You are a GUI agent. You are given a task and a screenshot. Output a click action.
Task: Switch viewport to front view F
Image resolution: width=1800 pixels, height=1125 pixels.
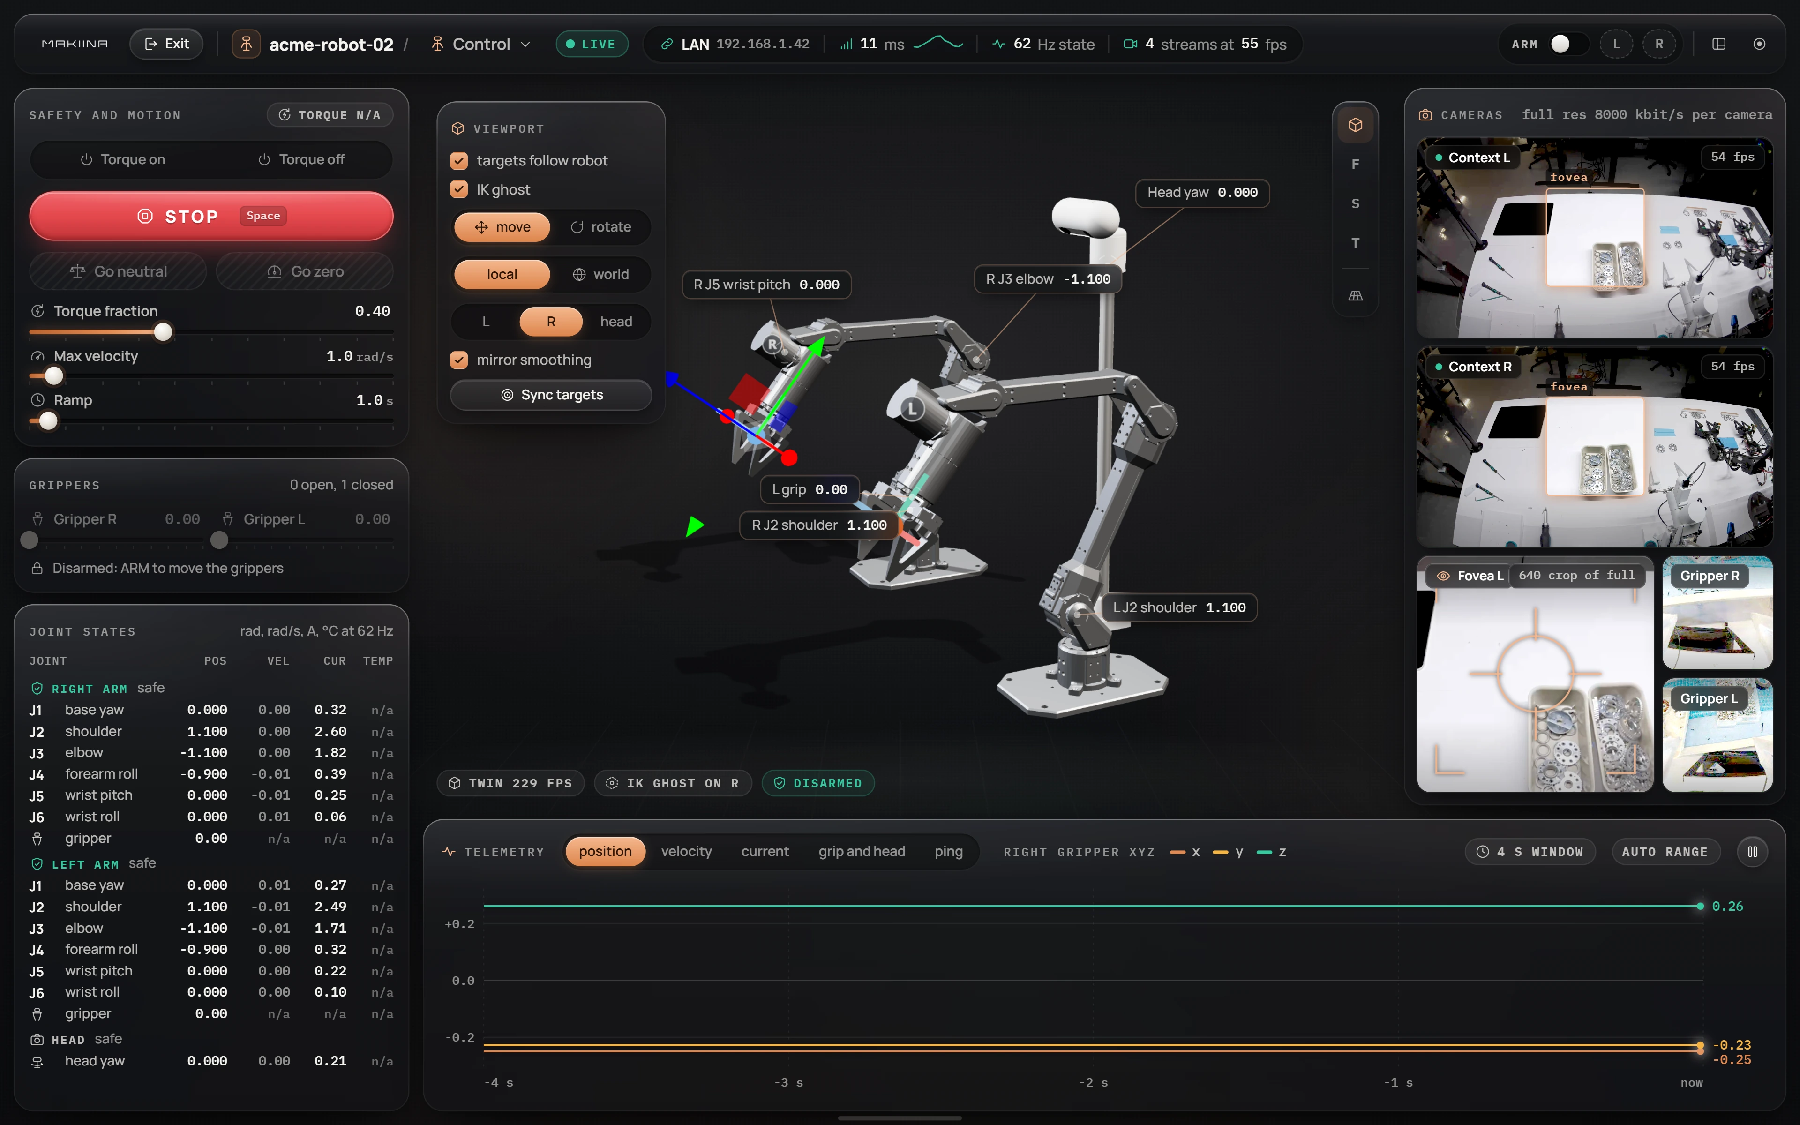click(1355, 165)
